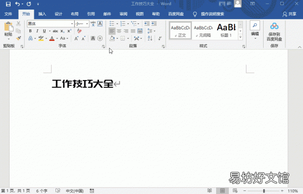The width and height of the screenshot is (303, 194).
Task: Insert enclosed character icon
Action: (x=100, y=38)
